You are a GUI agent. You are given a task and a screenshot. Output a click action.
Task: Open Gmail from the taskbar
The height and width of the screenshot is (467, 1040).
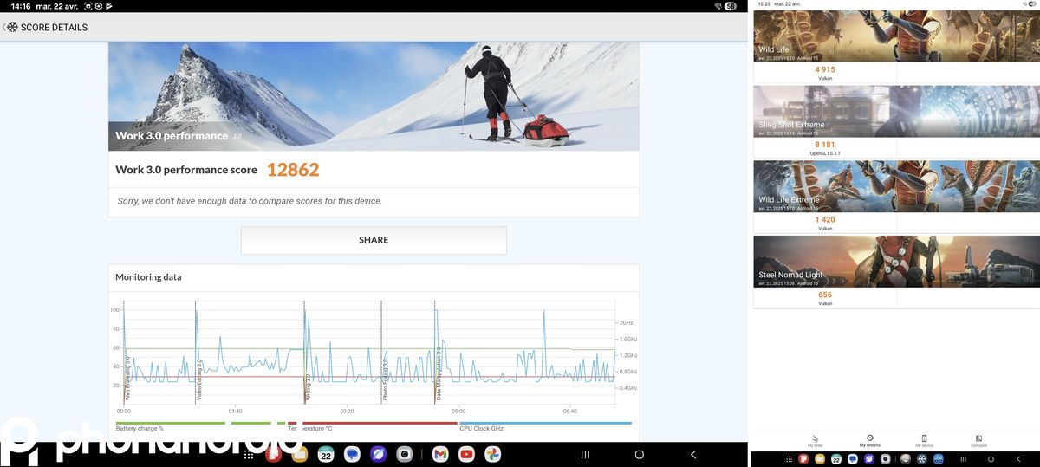coord(439,454)
